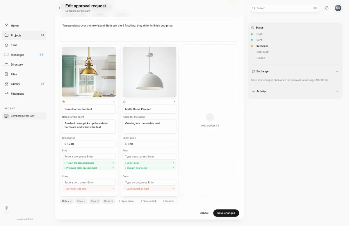The image size is (349, 226).
Task: Remove the 'Lower cost' pro
Action: (x=174, y=163)
